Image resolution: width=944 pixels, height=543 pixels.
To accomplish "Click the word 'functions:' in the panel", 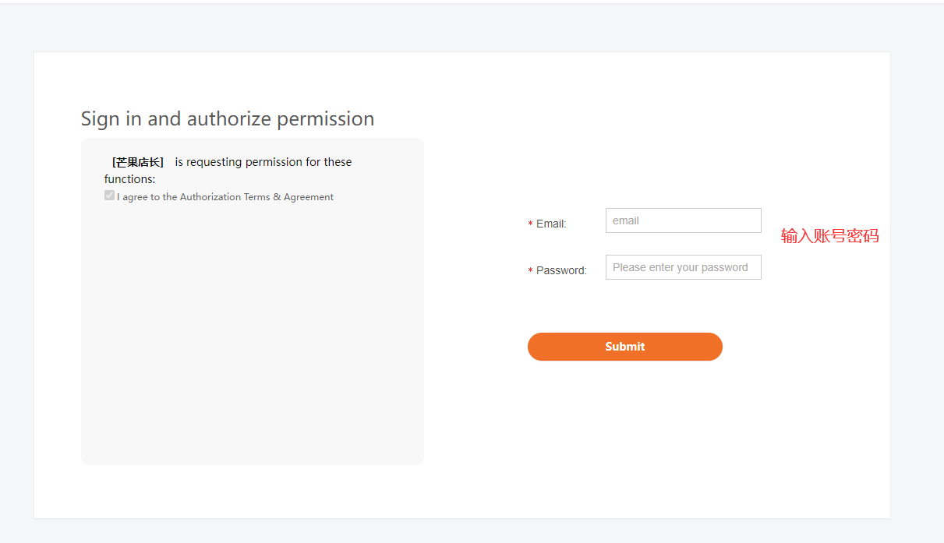I will [x=130, y=179].
